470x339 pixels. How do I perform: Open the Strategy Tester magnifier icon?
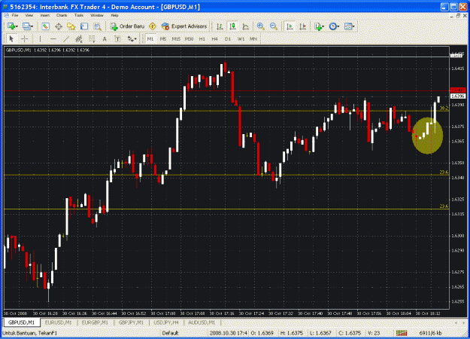click(98, 26)
